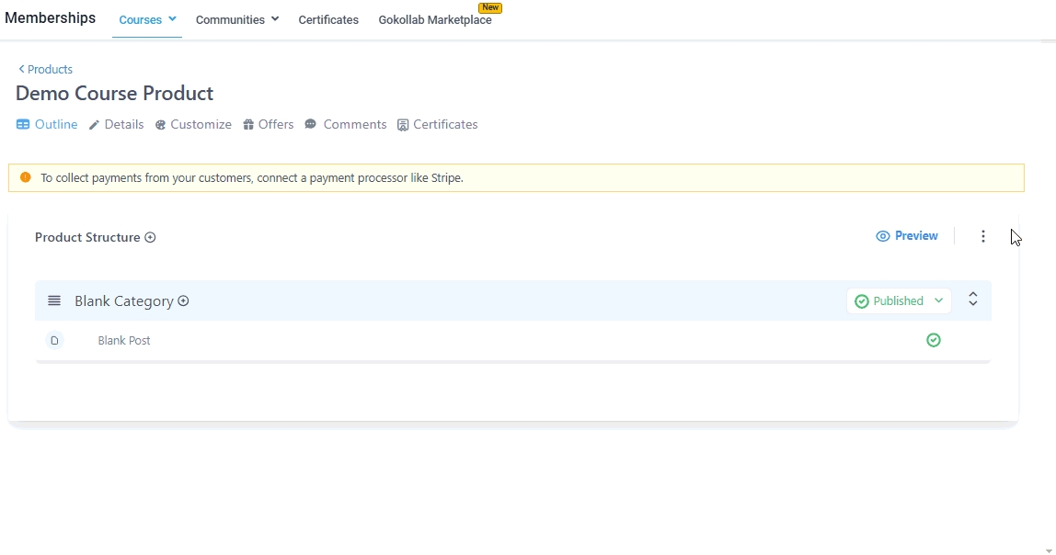Open the Published status dropdown
The image size is (1056, 555).
[899, 301]
